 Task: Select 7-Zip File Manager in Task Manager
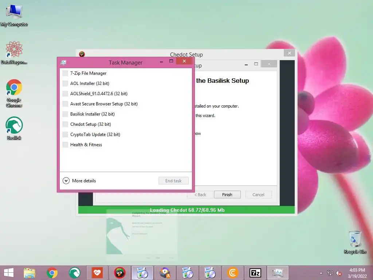point(126,73)
